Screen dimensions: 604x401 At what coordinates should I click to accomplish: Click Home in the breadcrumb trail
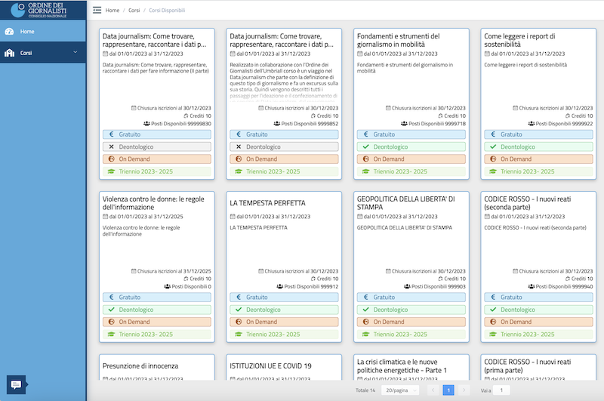[112, 11]
